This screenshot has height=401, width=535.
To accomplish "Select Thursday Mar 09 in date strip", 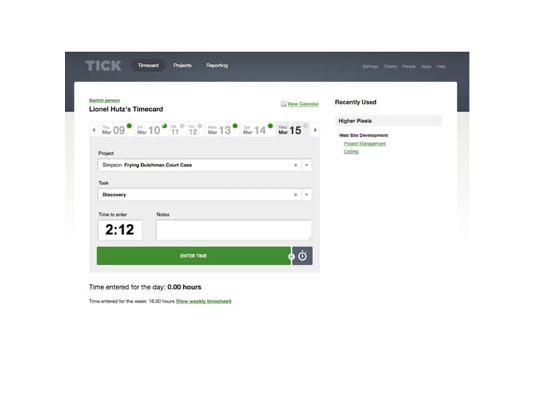I will 112,130.
